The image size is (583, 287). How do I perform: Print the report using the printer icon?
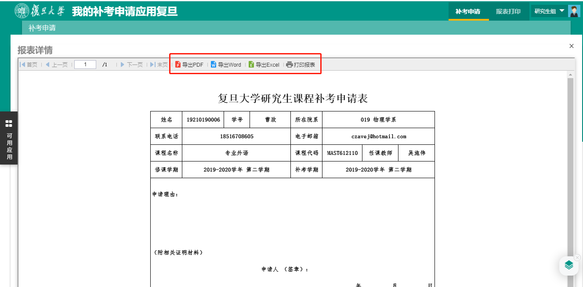pos(290,65)
